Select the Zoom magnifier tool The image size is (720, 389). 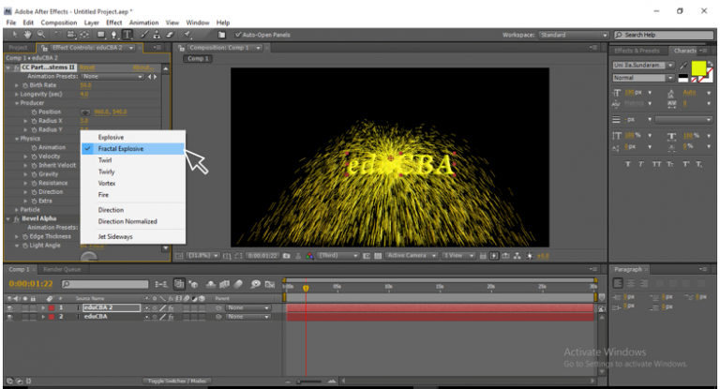click(41, 35)
